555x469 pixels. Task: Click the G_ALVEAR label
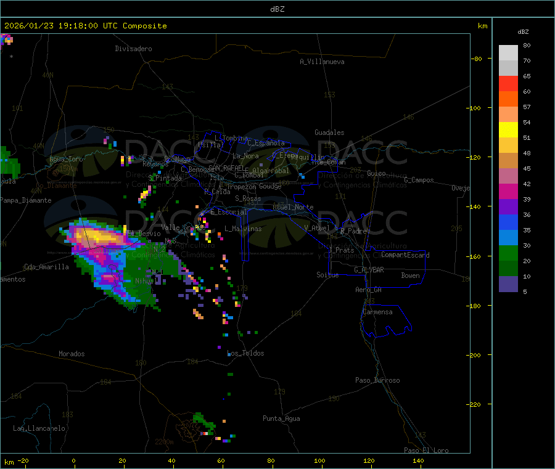tap(369, 270)
